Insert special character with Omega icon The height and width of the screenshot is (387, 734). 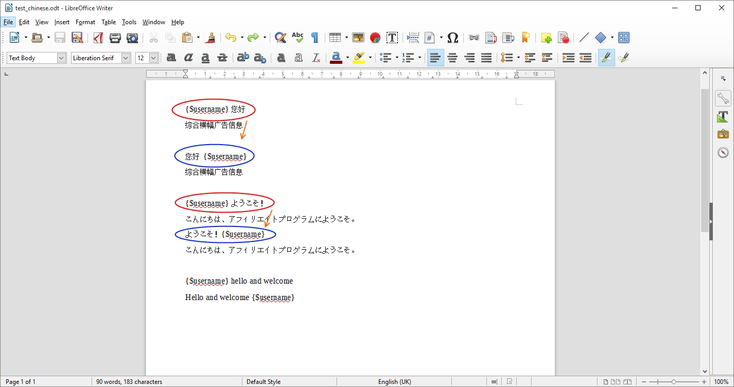[452, 38]
